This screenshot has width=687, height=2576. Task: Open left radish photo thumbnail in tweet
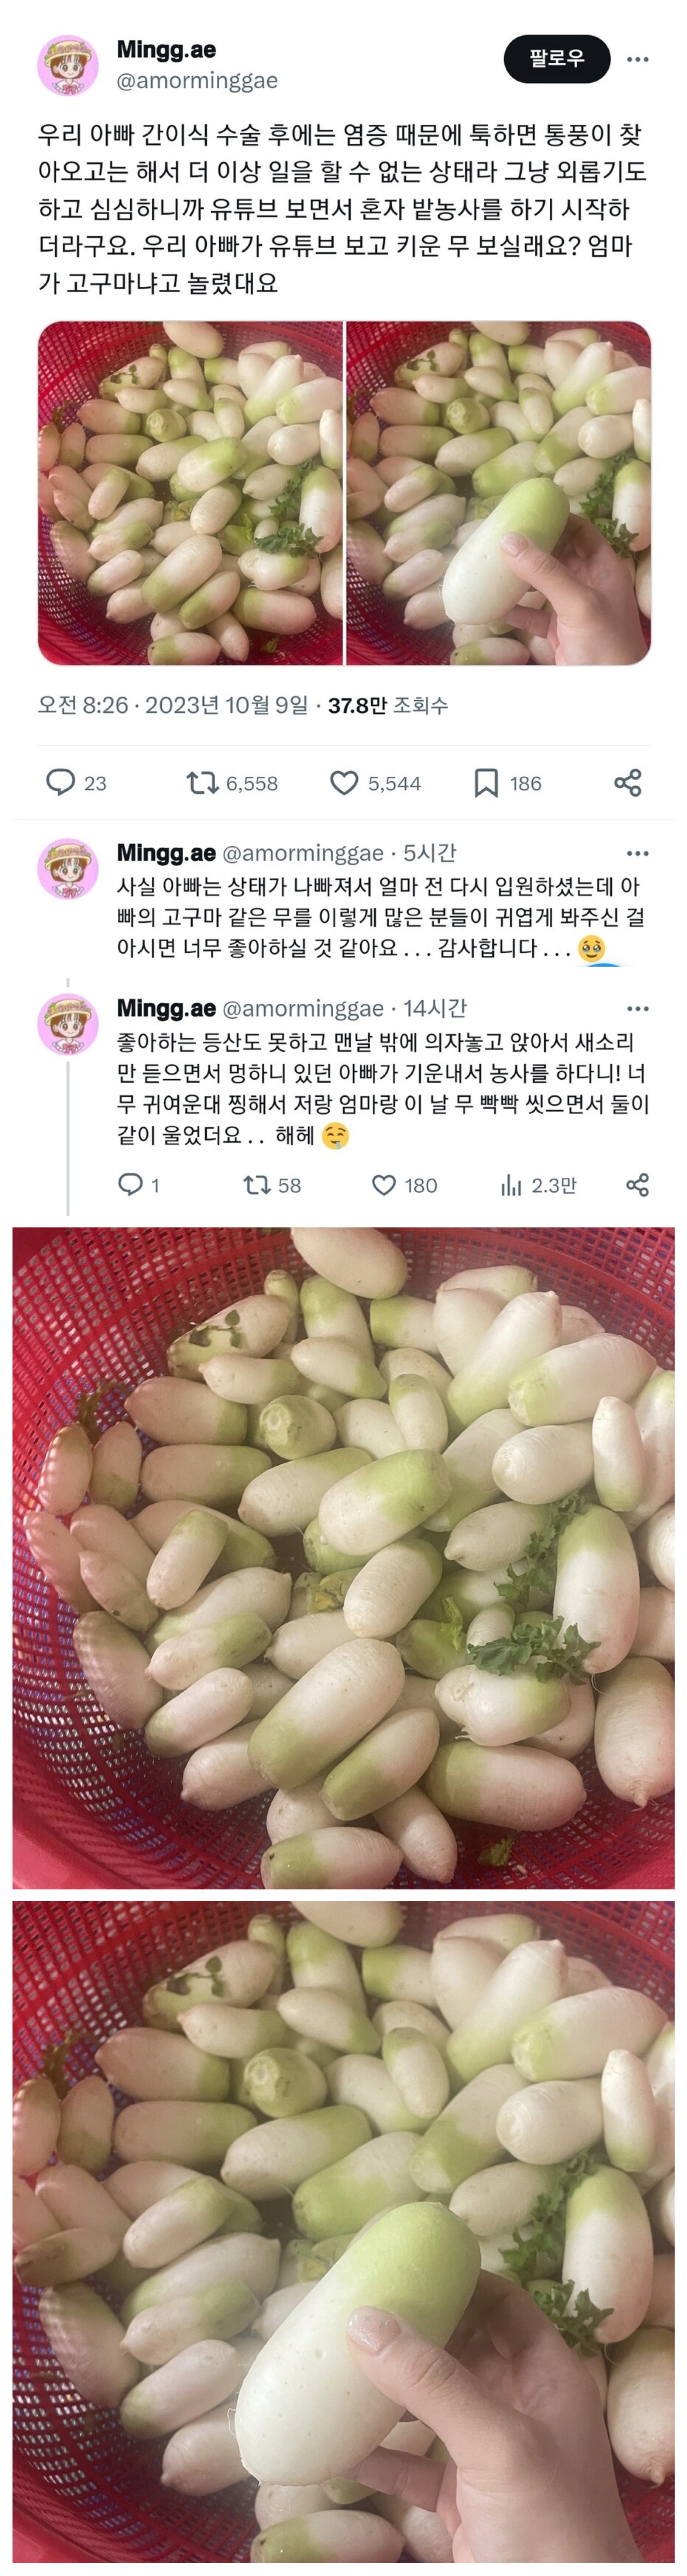pyautogui.click(x=190, y=493)
